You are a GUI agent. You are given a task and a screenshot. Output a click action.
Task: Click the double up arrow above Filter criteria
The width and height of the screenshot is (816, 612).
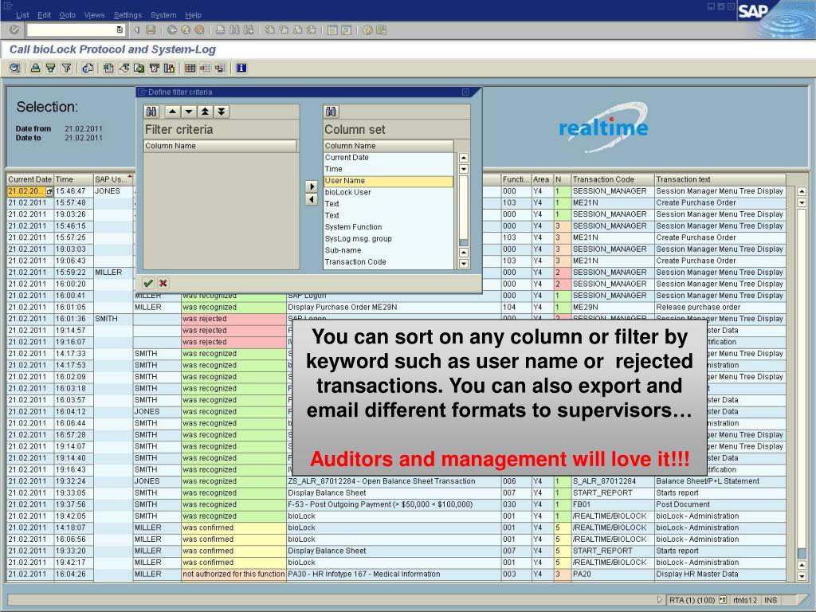[205, 112]
